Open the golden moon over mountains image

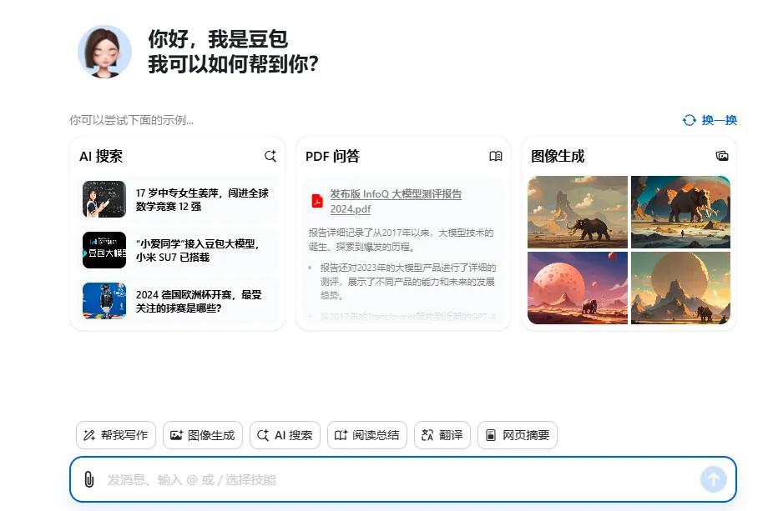coord(680,288)
